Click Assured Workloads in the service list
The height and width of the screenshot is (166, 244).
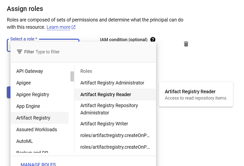pyautogui.click(x=37, y=129)
